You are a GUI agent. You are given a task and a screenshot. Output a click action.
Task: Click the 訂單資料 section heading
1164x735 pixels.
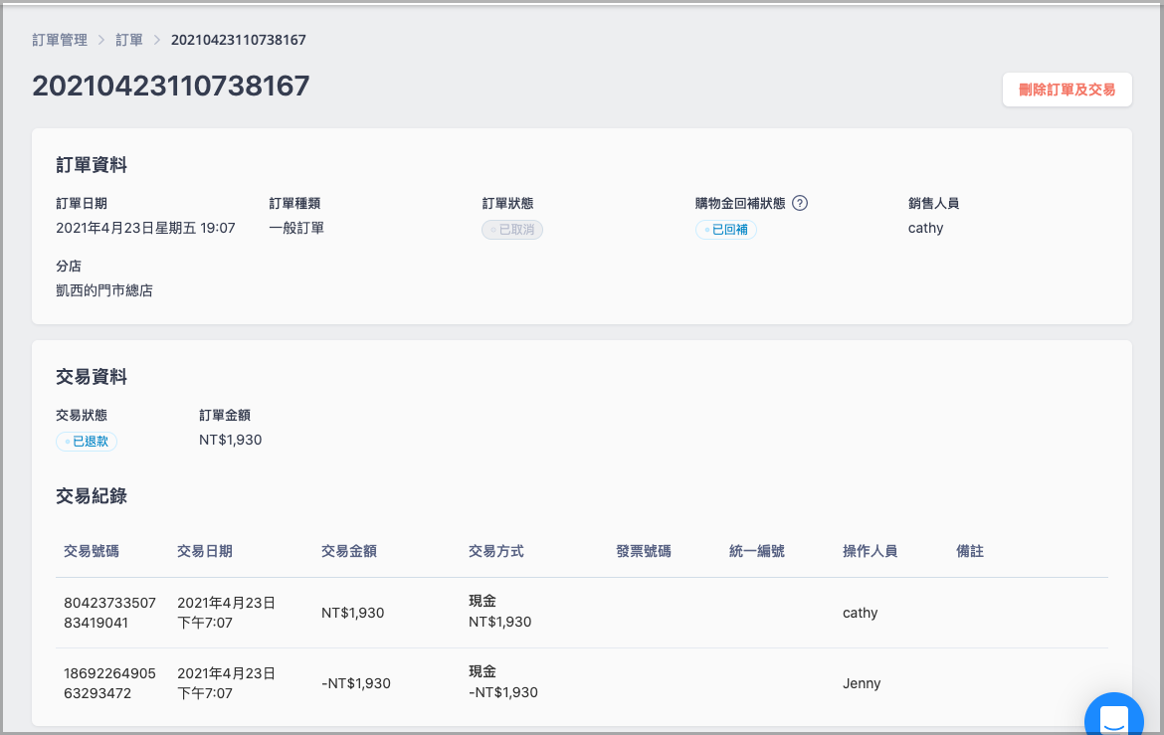point(92,165)
